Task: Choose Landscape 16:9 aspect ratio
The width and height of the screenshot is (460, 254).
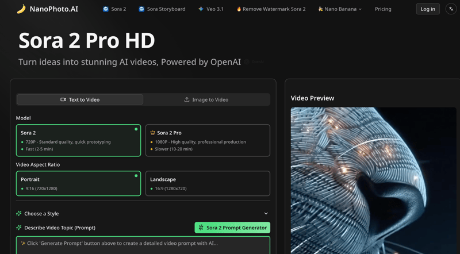Action: 208,183
